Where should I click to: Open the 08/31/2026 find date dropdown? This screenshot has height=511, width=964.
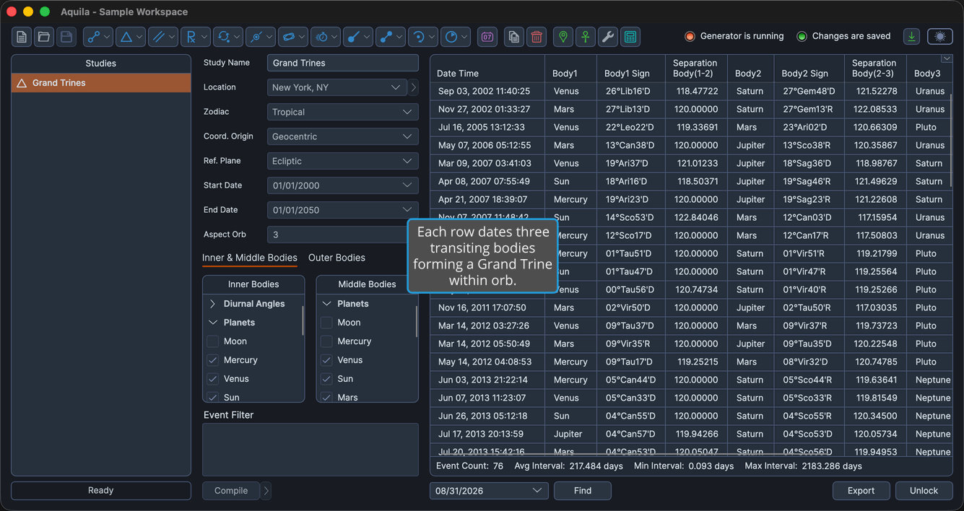coord(489,491)
